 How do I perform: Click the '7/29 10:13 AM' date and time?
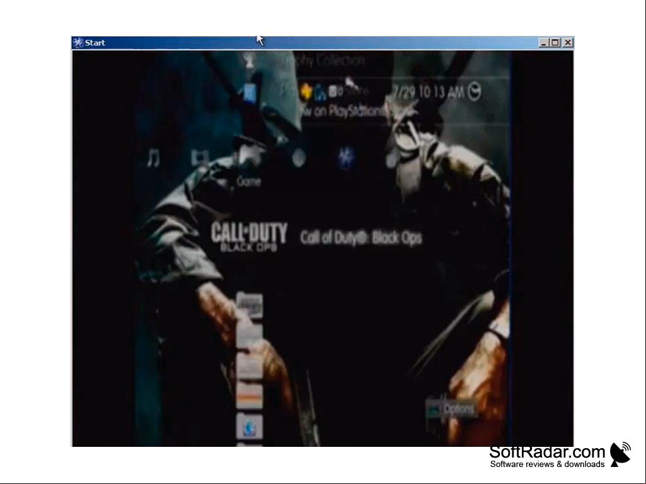(x=429, y=92)
